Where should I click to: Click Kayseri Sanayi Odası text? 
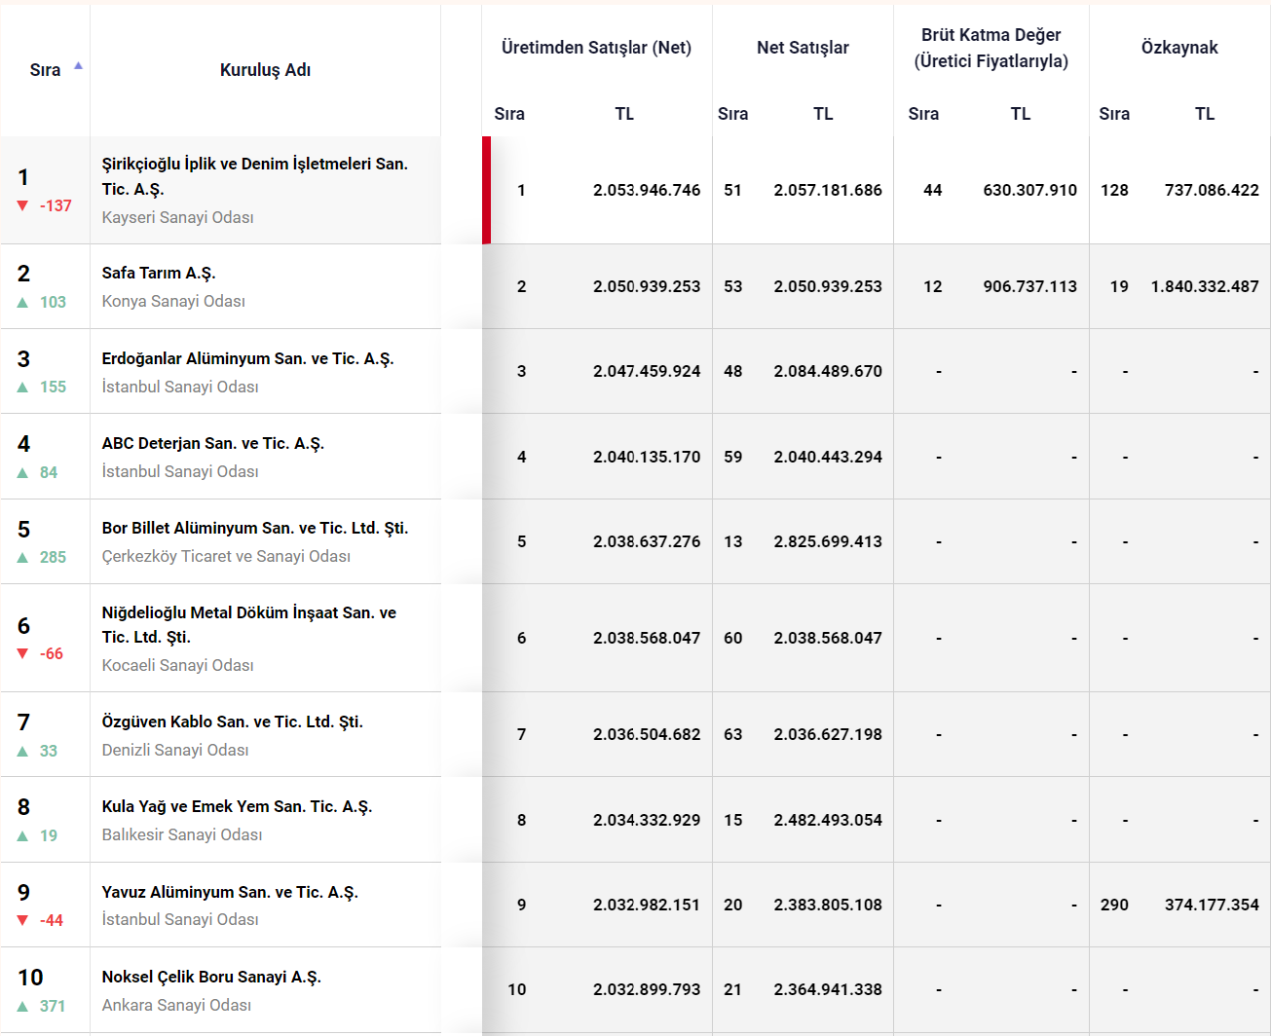(x=177, y=217)
